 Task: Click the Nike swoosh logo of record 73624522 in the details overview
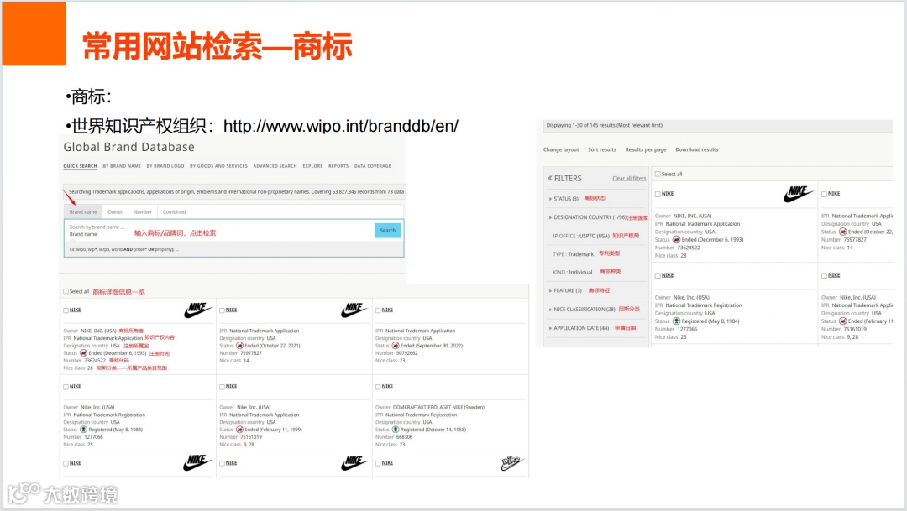(198, 310)
